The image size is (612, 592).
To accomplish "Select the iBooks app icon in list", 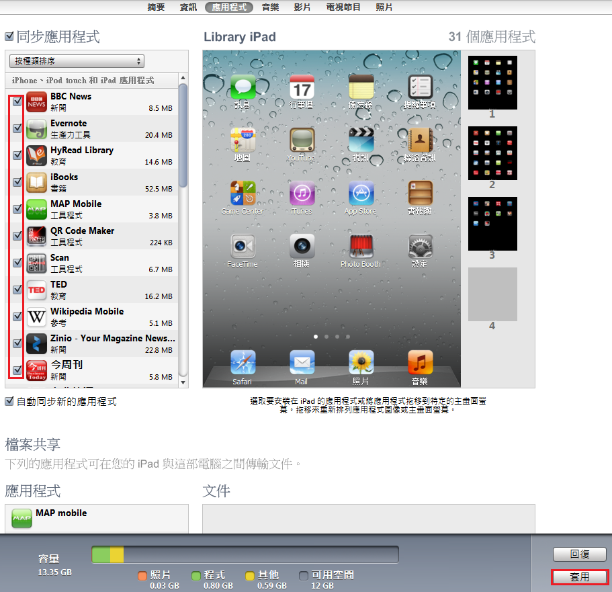I will pyautogui.click(x=37, y=183).
